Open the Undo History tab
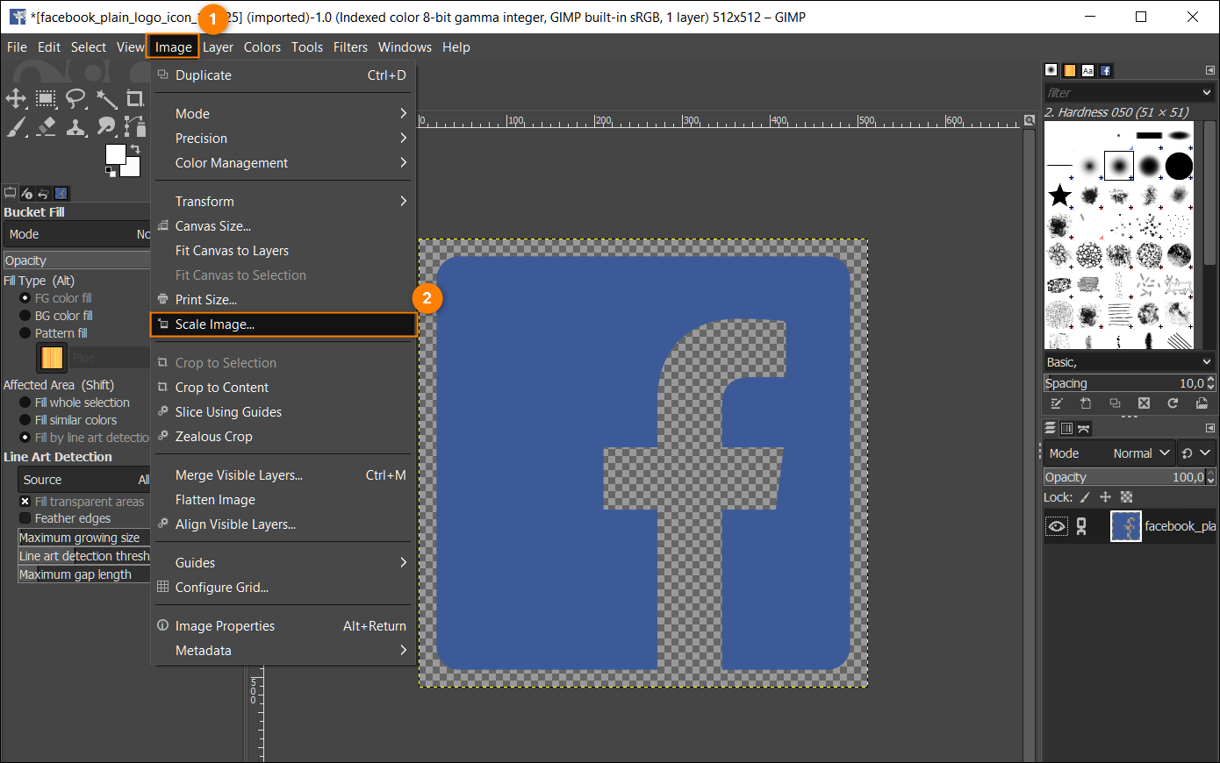 tap(43, 193)
